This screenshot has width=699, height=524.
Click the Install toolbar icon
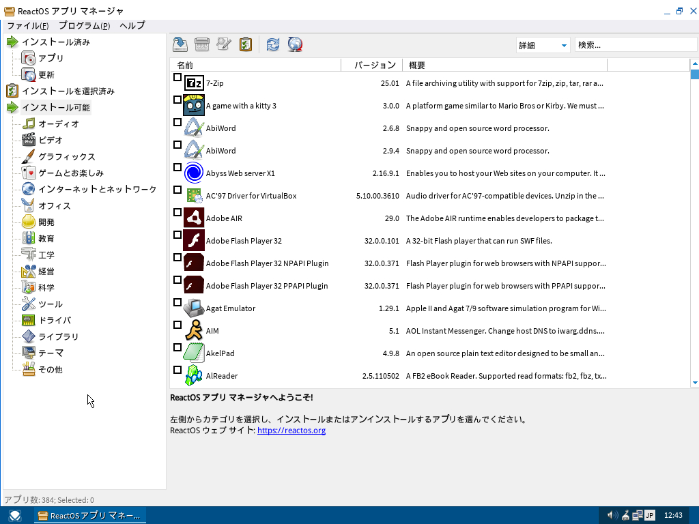click(x=180, y=44)
